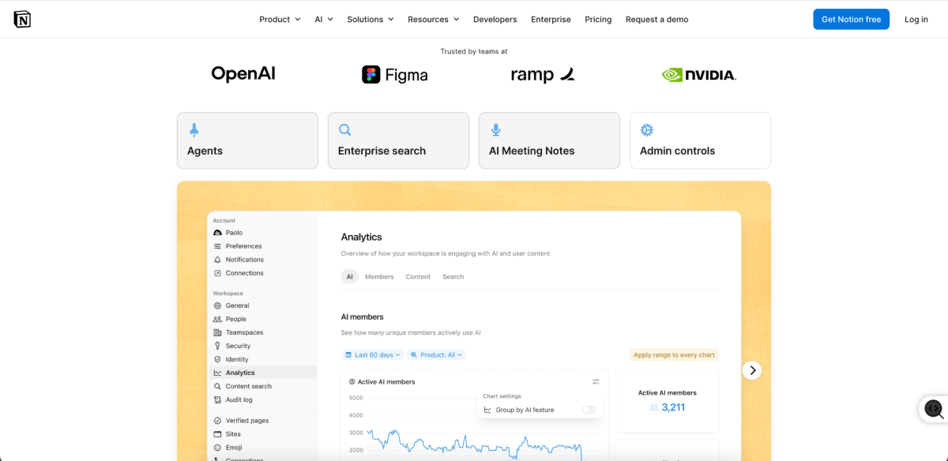
Task: Click the Paolo avatar icon in sidebar
Action: 217,233
